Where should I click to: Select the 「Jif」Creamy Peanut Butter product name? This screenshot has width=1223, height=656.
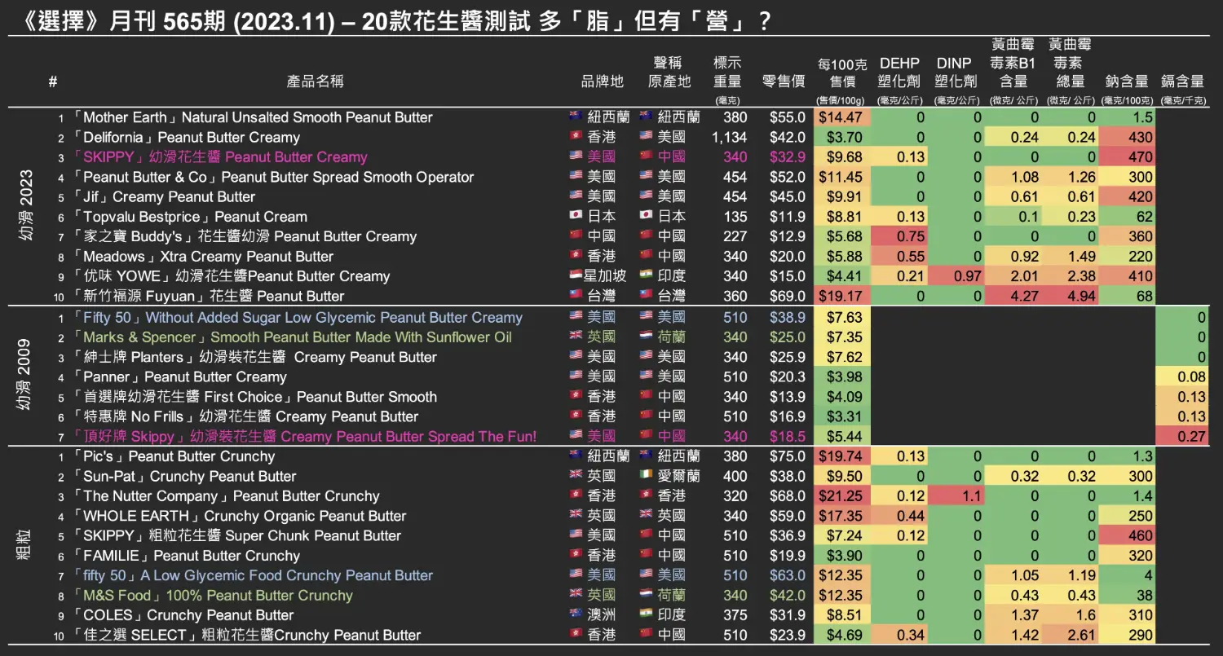164,196
